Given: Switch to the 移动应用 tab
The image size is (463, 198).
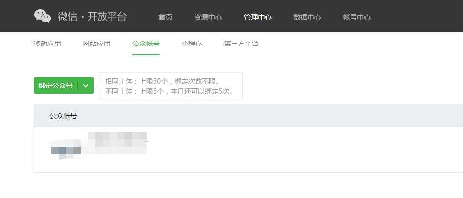Looking at the screenshot, I should 47,44.
